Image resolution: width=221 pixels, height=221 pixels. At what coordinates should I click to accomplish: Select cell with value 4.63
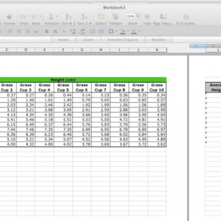click(x=119, y=139)
